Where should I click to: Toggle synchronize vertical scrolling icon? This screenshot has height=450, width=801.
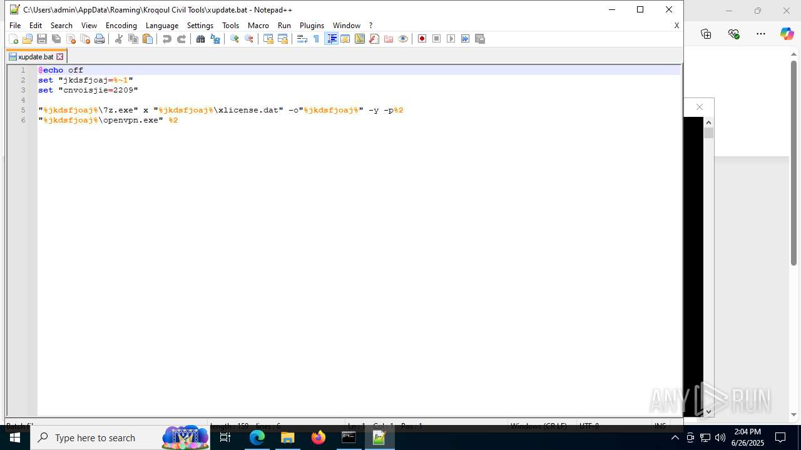coord(268,39)
